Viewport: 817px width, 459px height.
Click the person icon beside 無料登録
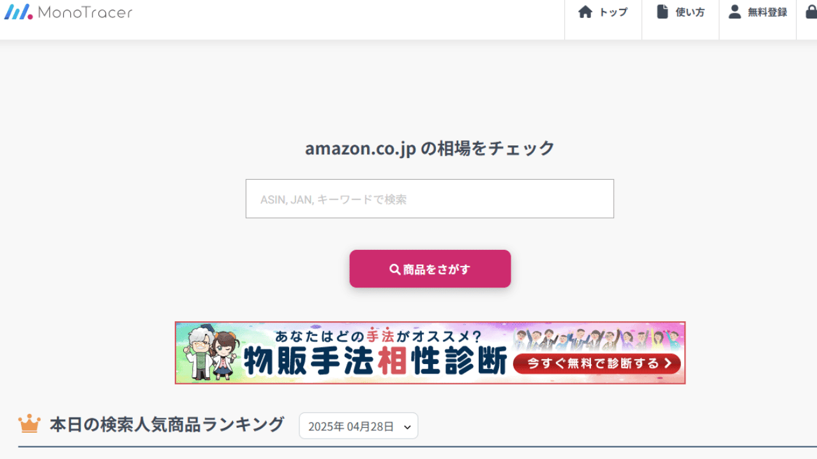click(x=735, y=12)
